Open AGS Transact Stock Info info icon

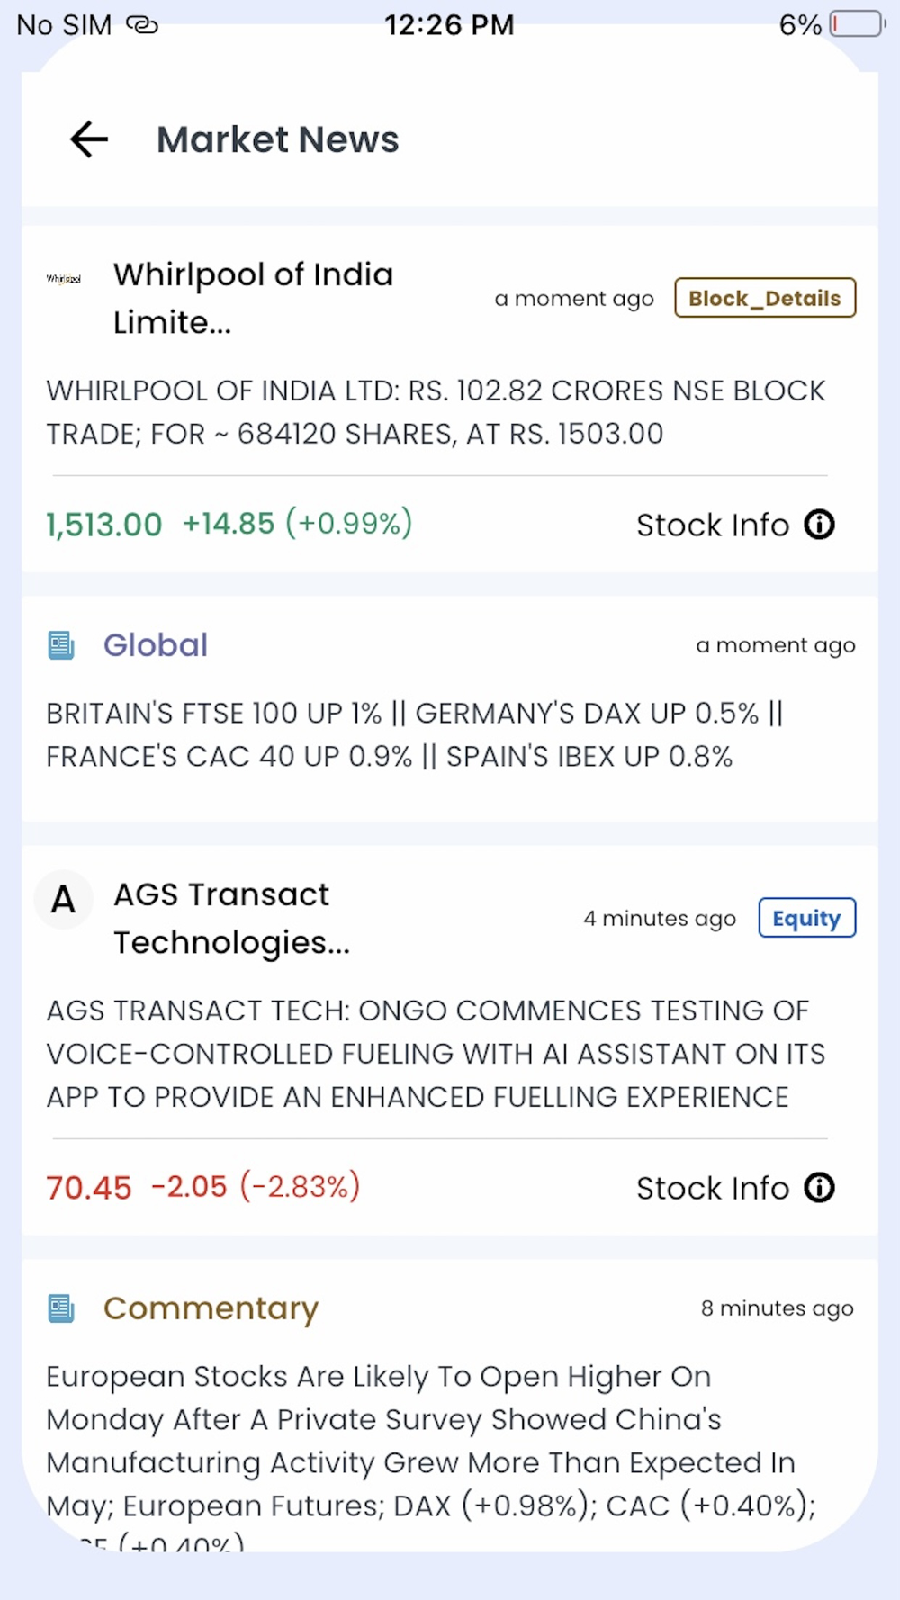point(820,1187)
